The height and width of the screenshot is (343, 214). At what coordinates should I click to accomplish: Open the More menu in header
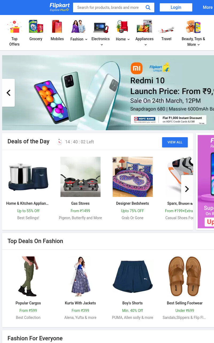click(x=208, y=8)
